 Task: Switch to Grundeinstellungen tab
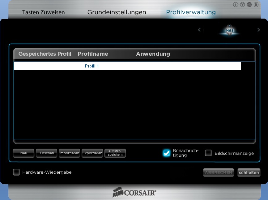pyautogui.click(x=117, y=12)
